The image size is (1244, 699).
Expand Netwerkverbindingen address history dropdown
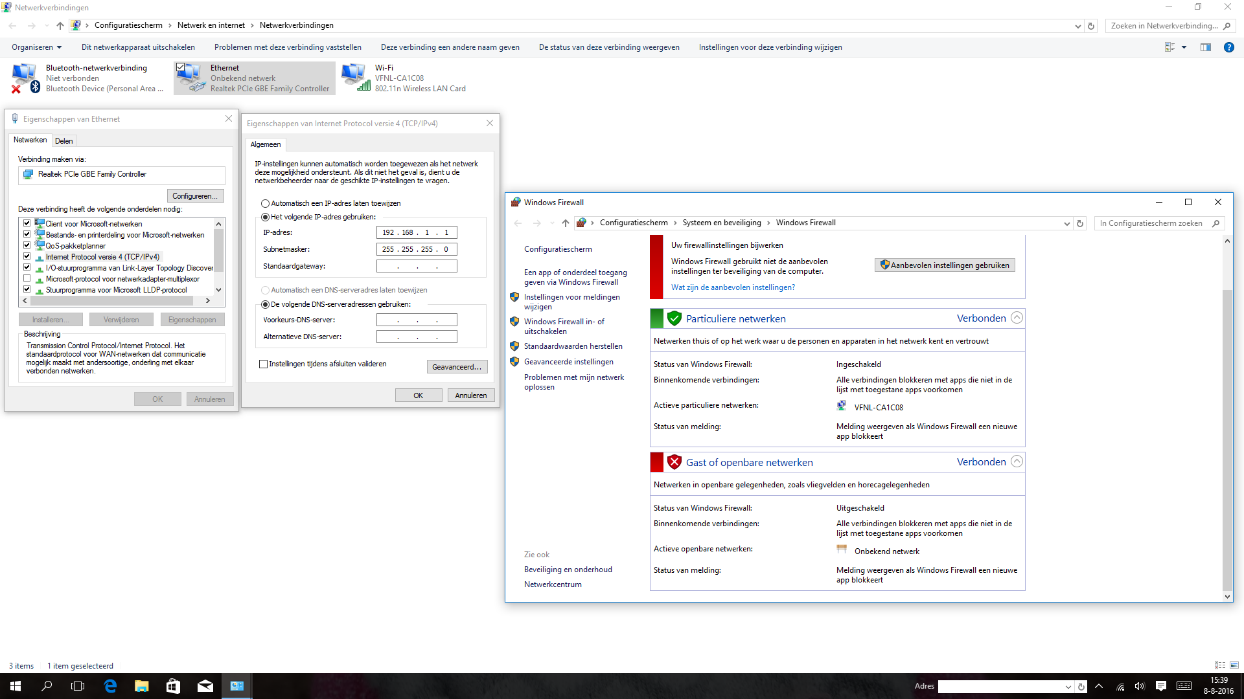[x=1077, y=26]
